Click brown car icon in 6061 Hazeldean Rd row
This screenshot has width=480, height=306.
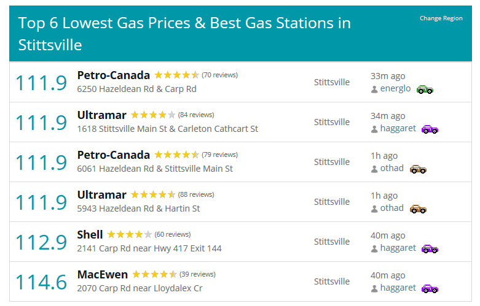coord(418,169)
